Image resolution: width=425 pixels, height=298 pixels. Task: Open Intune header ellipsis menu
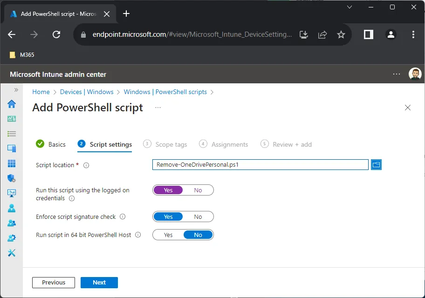[x=397, y=74]
